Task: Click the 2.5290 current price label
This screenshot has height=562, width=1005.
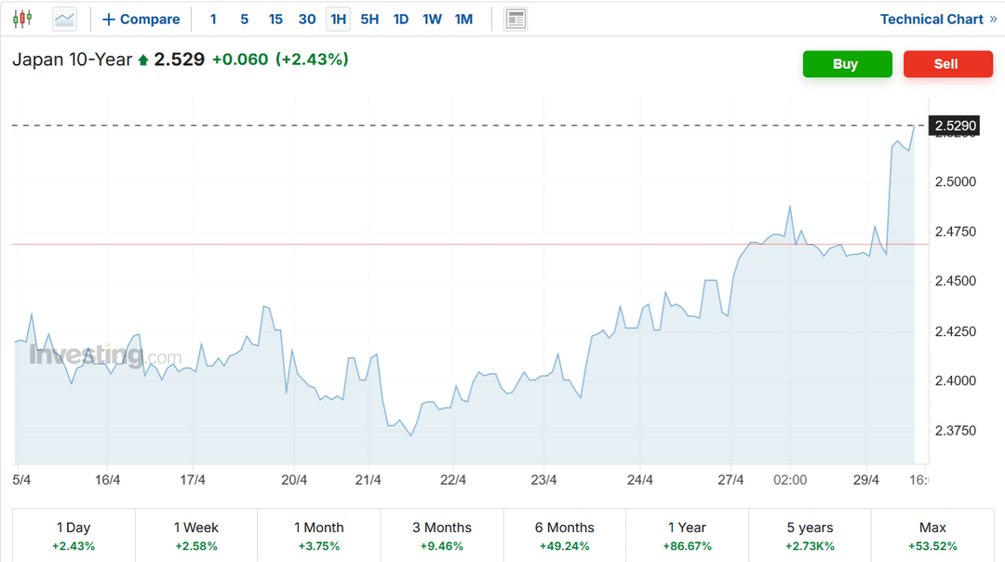Action: click(x=955, y=125)
